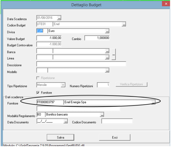Open the Modalità Regolamento lookup button

tap(102, 115)
